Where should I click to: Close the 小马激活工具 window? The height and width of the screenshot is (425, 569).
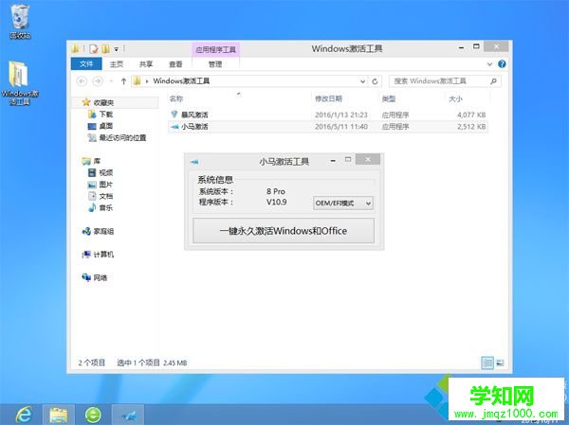pos(368,159)
